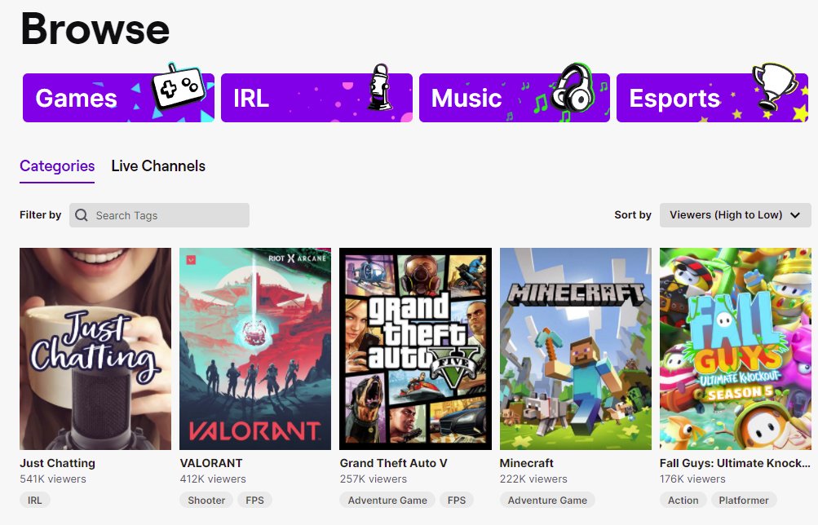Click the Sort by label
The image size is (818, 525).
click(x=633, y=214)
